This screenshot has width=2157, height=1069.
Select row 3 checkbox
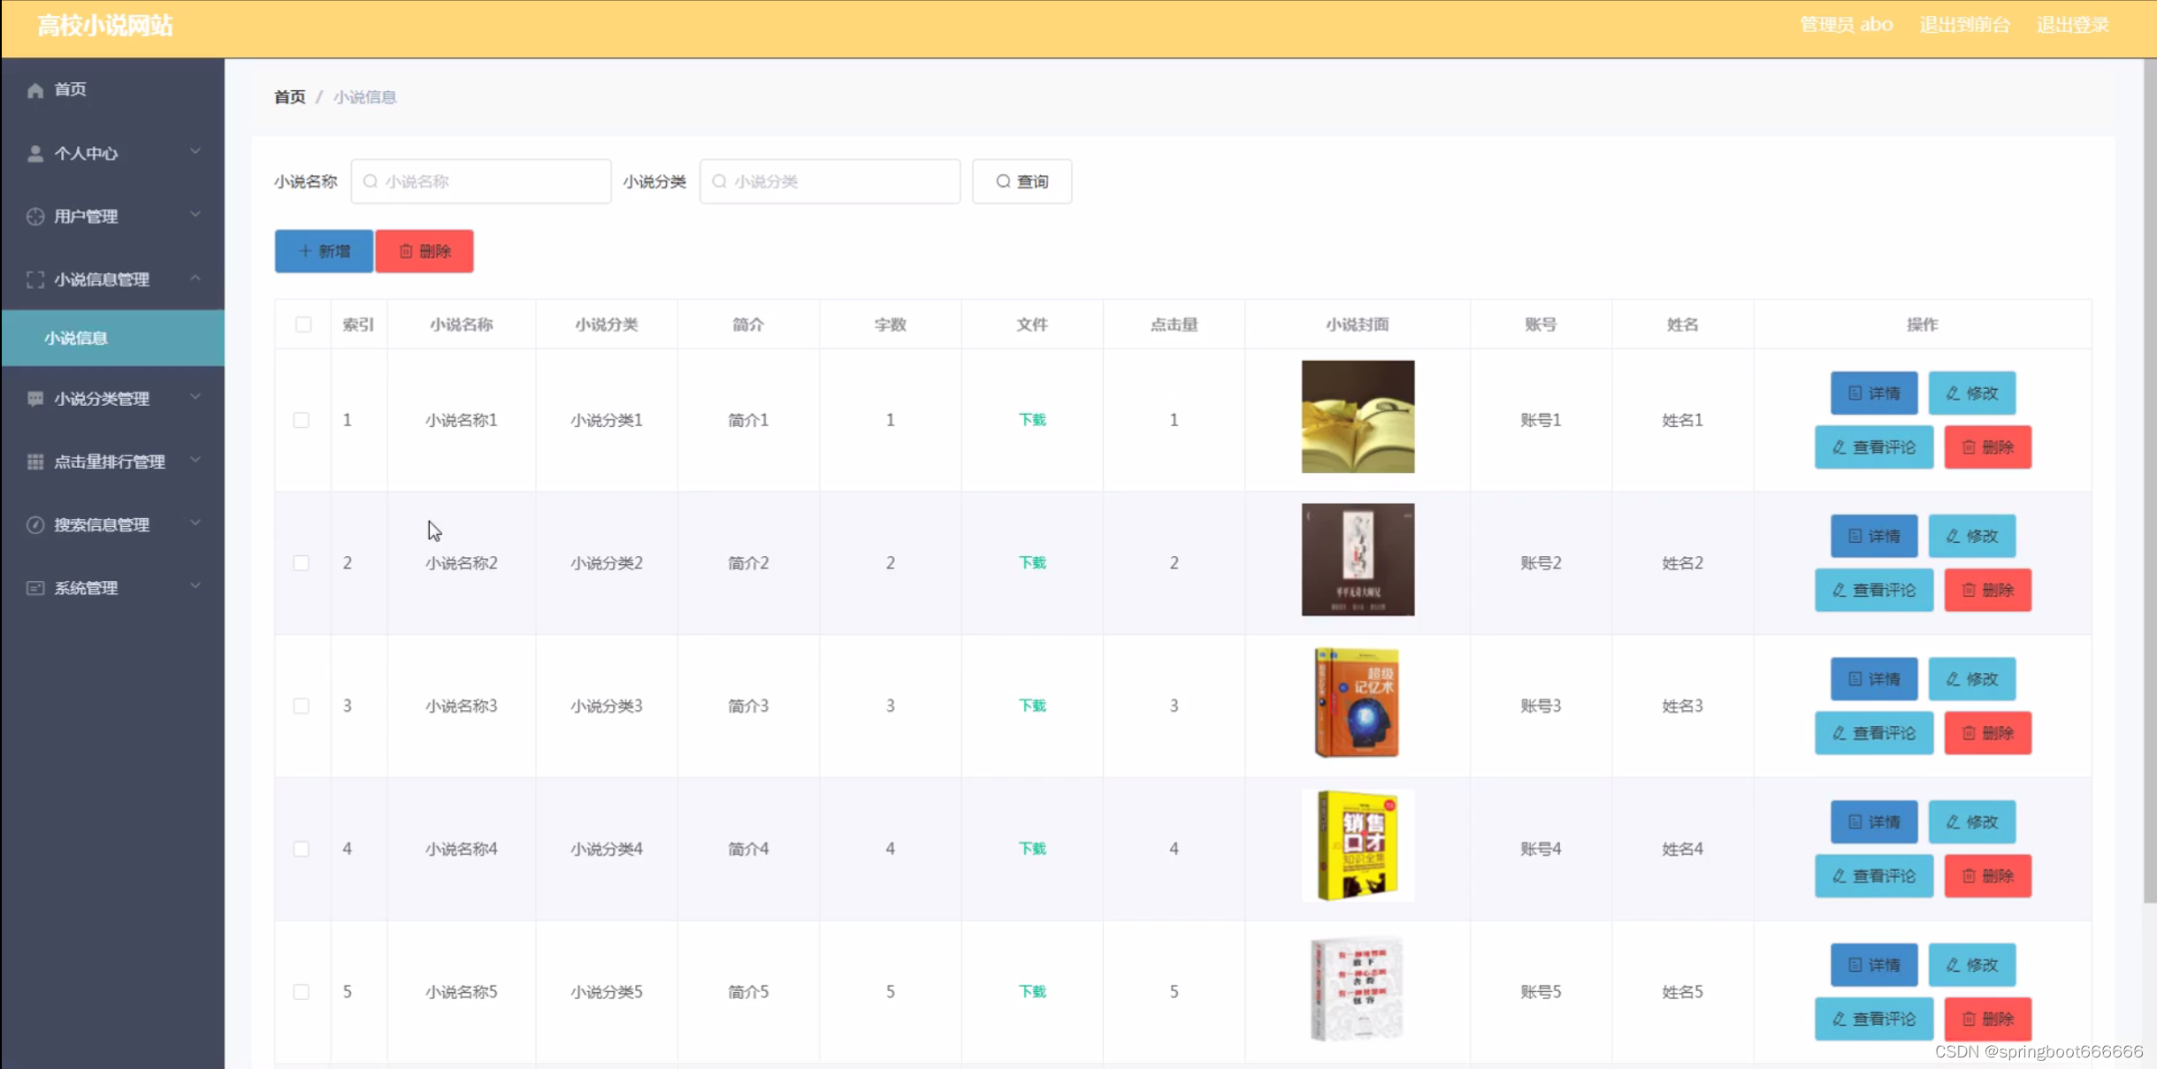[302, 706]
